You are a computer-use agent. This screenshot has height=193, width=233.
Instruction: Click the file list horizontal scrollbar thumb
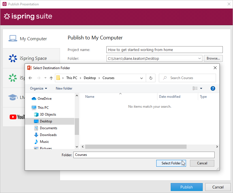[136, 147]
